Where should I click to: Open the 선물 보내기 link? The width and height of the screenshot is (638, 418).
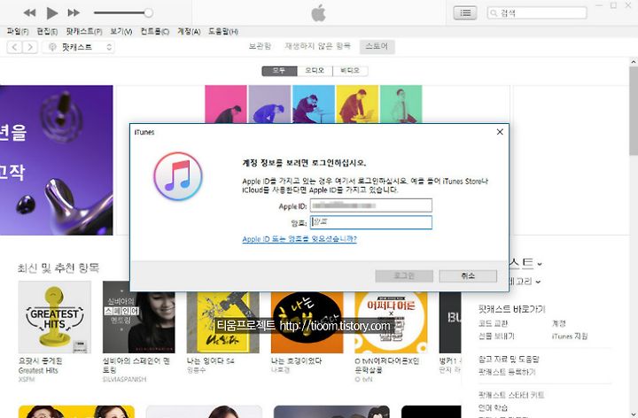[x=496, y=337]
